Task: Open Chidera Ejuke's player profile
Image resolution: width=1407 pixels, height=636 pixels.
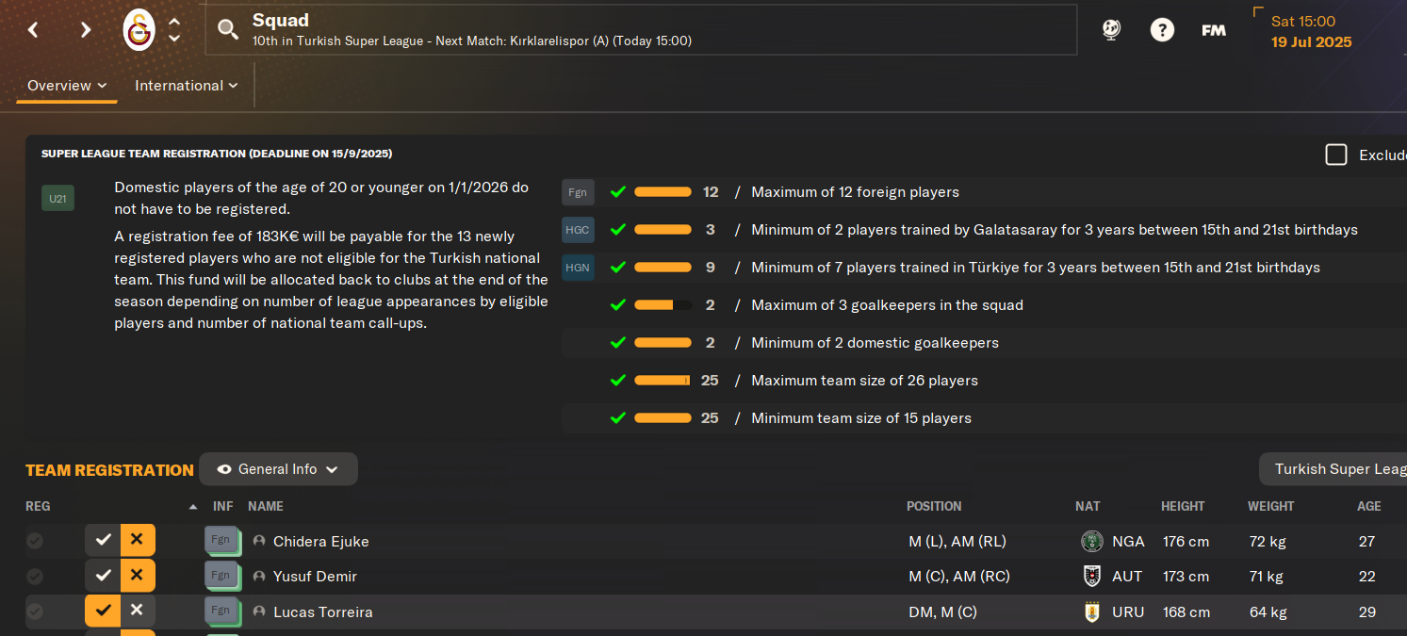Action: (320, 541)
